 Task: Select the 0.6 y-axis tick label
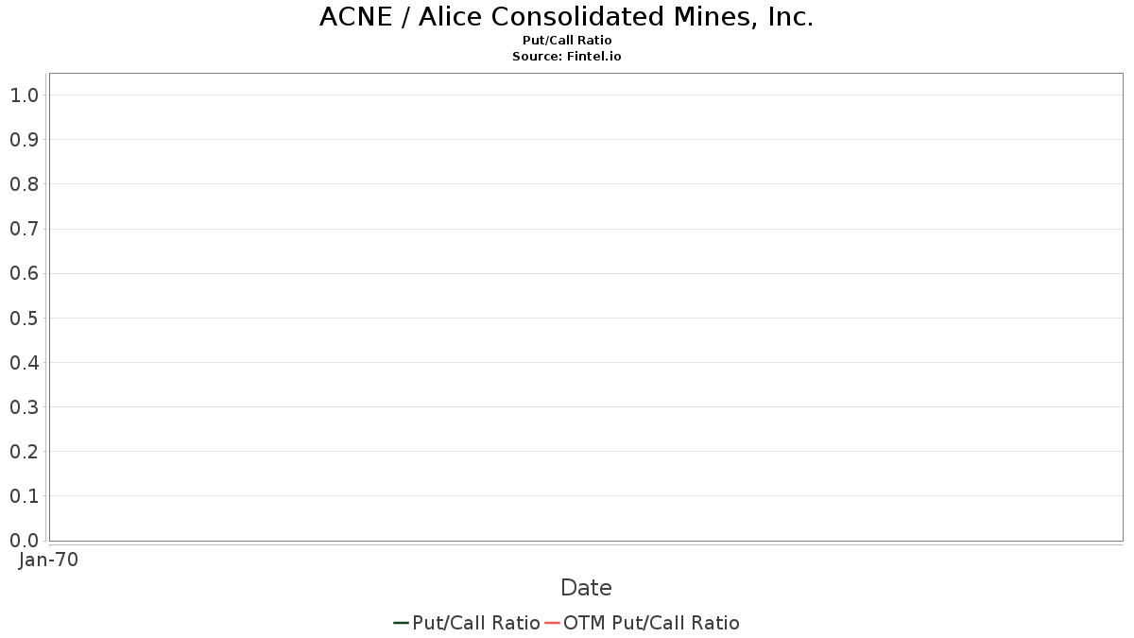[x=24, y=274]
